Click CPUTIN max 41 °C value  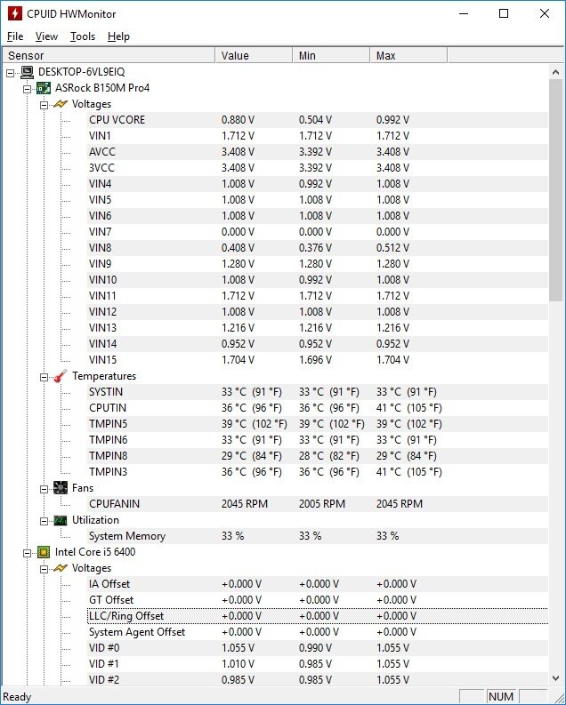click(409, 408)
